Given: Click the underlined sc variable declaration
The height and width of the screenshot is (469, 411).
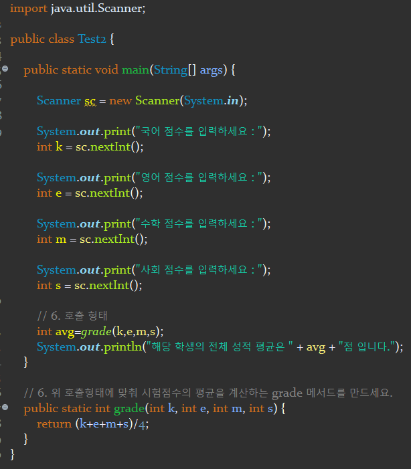Looking at the screenshot, I should (x=90, y=101).
